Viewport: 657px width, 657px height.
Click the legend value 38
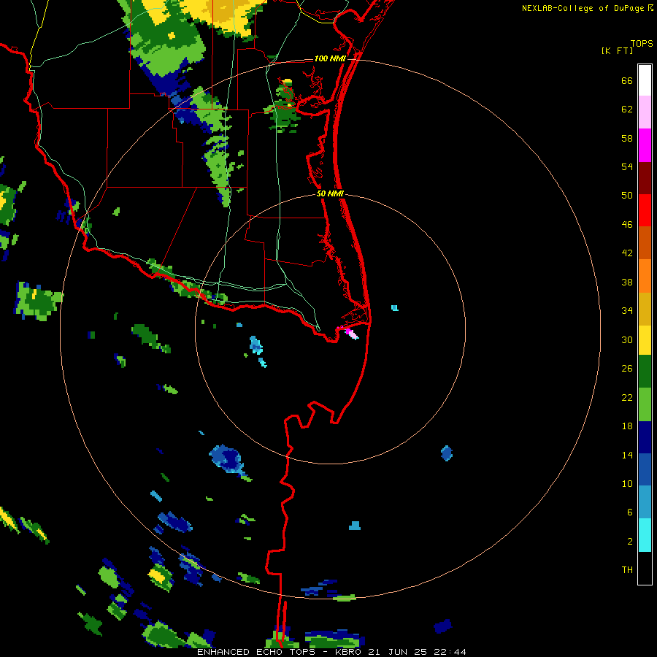click(627, 283)
